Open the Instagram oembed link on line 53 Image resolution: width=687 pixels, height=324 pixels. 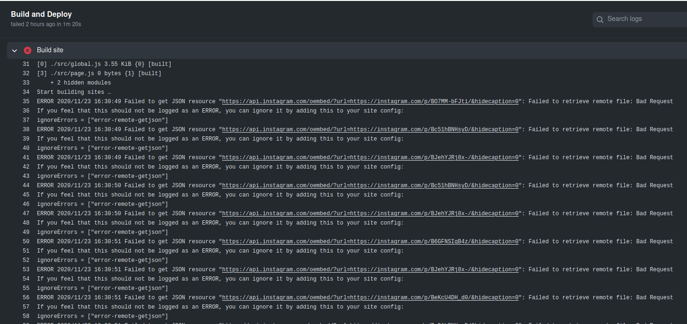pos(370,269)
